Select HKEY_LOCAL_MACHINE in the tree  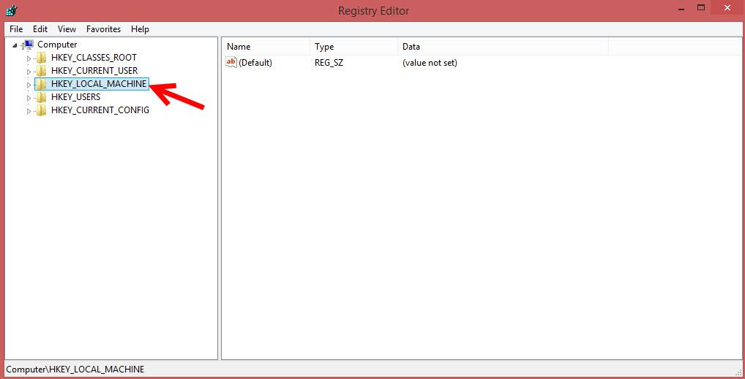pos(99,85)
